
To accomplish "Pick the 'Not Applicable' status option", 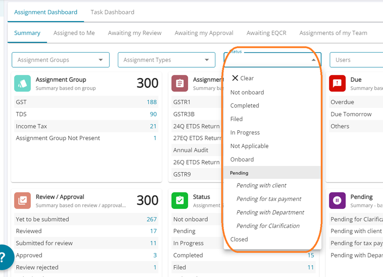I will tap(249, 146).
